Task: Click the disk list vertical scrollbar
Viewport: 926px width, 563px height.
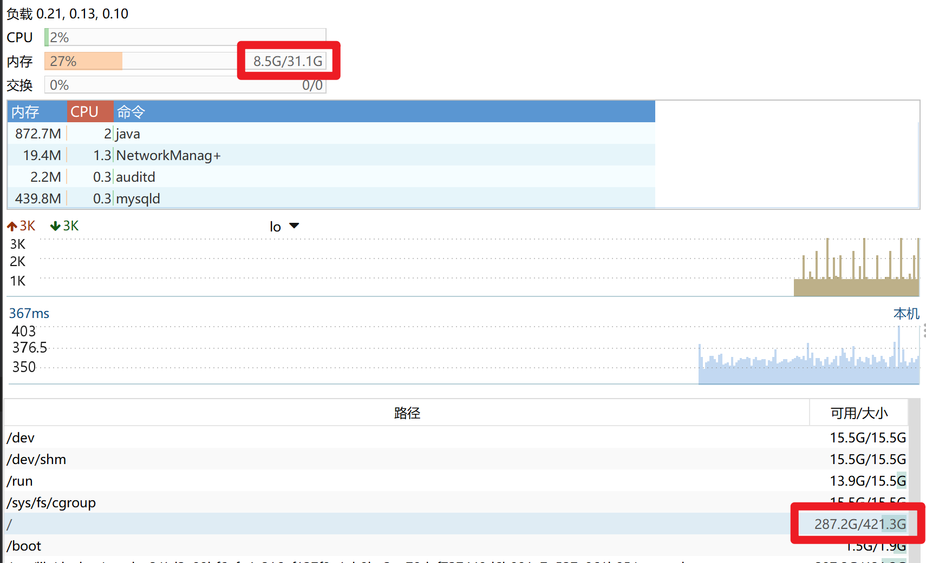Action: pos(914,481)
